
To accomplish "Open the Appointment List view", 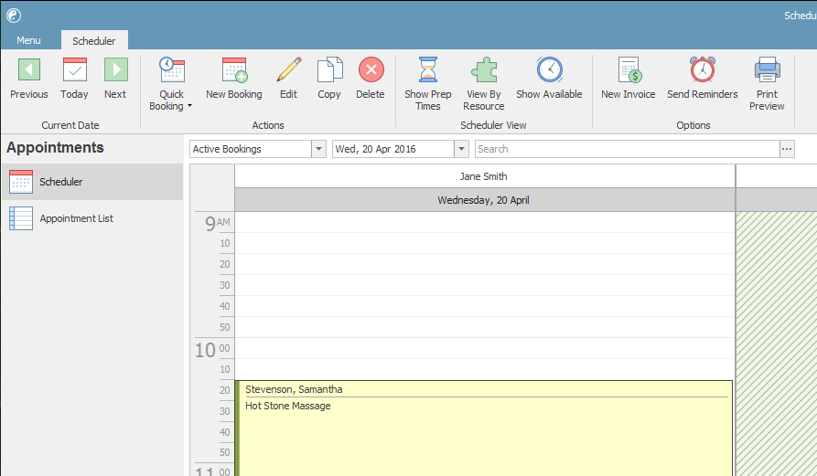I will coord(92,218).
